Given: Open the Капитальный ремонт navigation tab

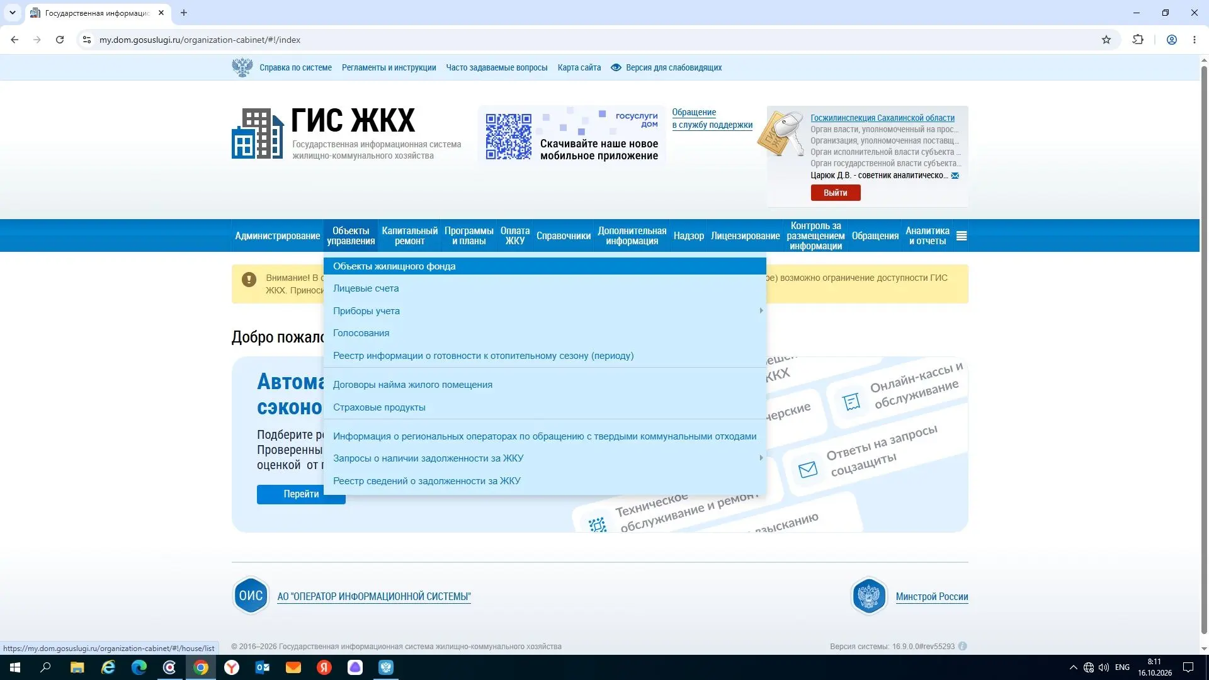Looking at the screenshot, I should [x=409, y=236].
